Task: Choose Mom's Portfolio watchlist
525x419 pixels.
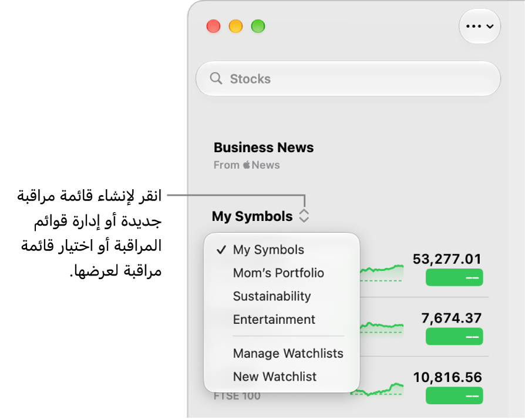Action: [278, 273]
